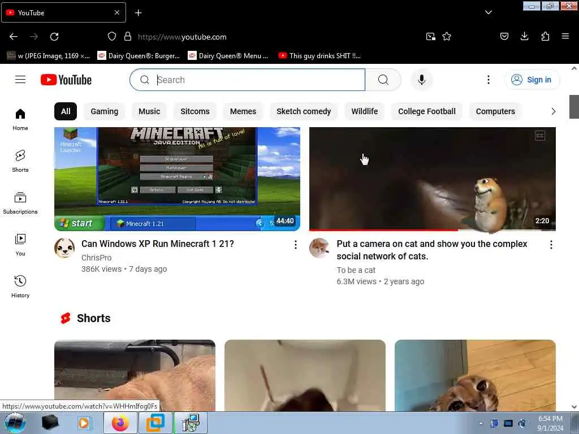Viewport: 579px width, 434px height.
Task: Go to Home in sidebar
Action: (20, 120)
